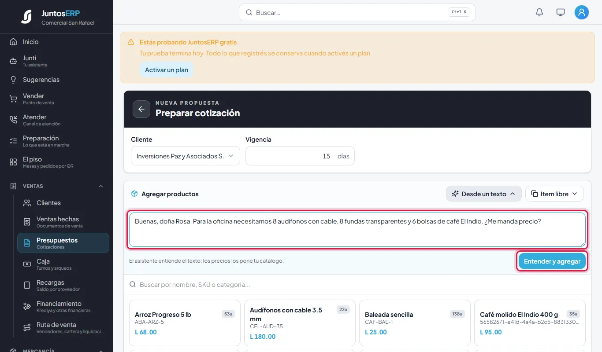
Task: Click the top Buscar search bar
Action: click(x=357, y=12)
